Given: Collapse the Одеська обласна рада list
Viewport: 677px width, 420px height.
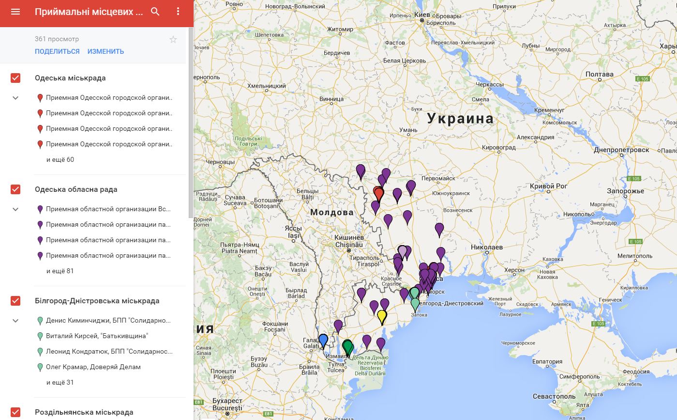Looking at the screenshot, I should pos(15,209).
